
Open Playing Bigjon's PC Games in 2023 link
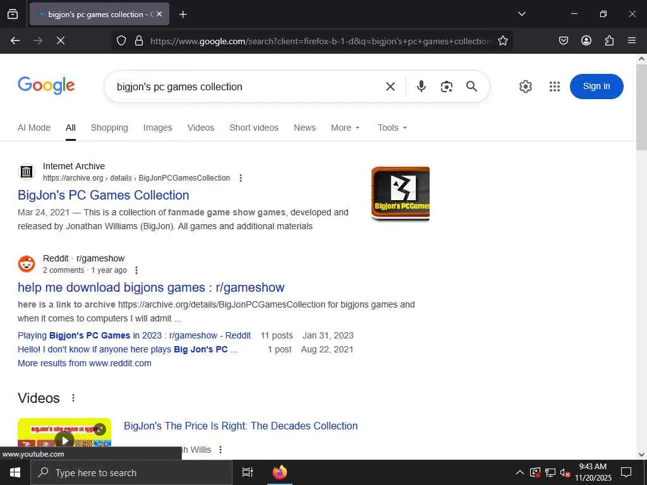[134, 336]
